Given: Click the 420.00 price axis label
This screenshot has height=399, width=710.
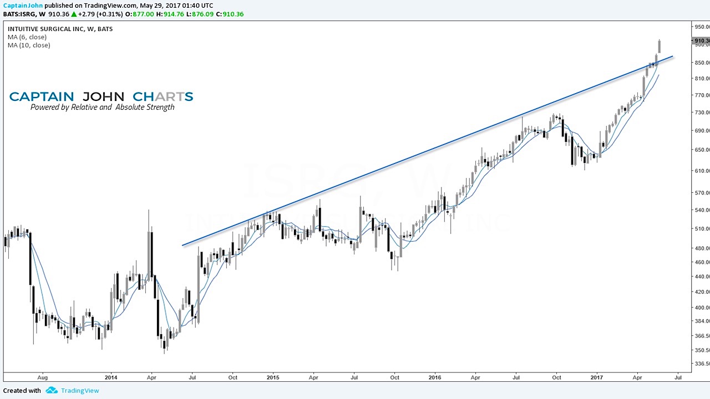Looking at the screenshot, I should [x=702, y=291].
